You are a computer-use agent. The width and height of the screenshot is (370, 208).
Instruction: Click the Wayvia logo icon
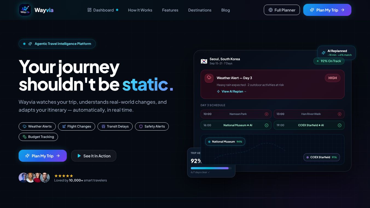25,10
